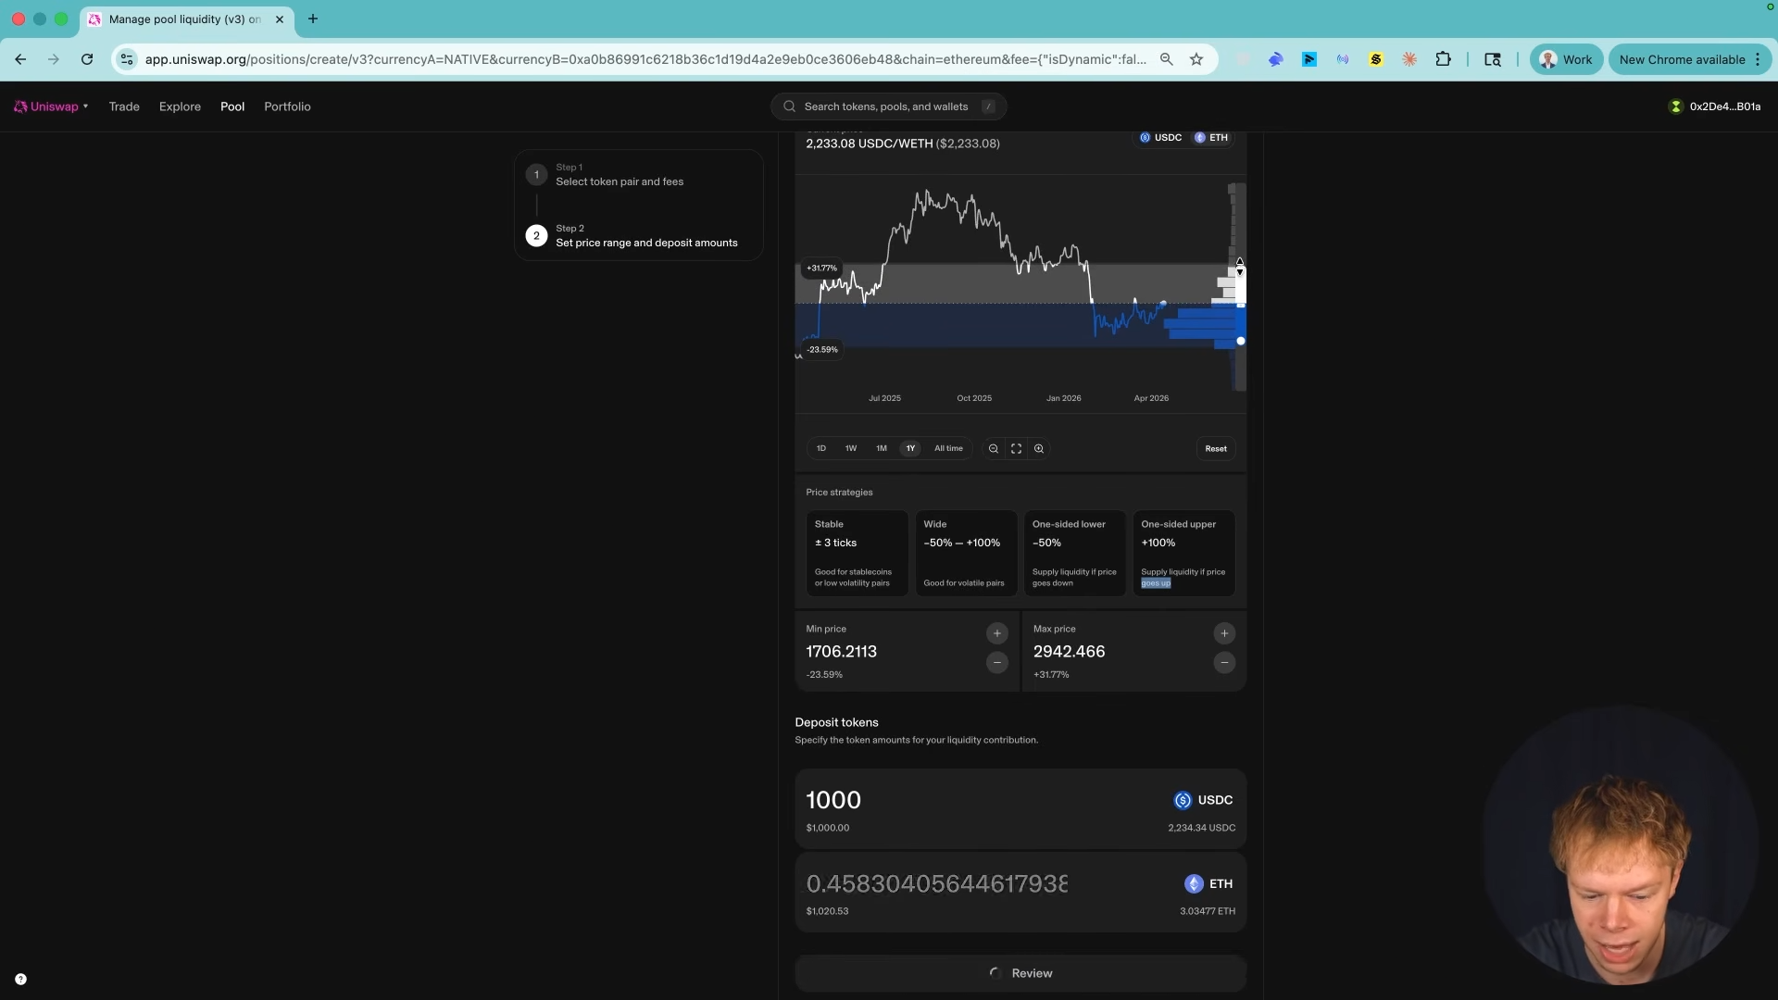1778x1000 pixels.
Task: Open the help question mark icon
Action: (x=20, y=980)
